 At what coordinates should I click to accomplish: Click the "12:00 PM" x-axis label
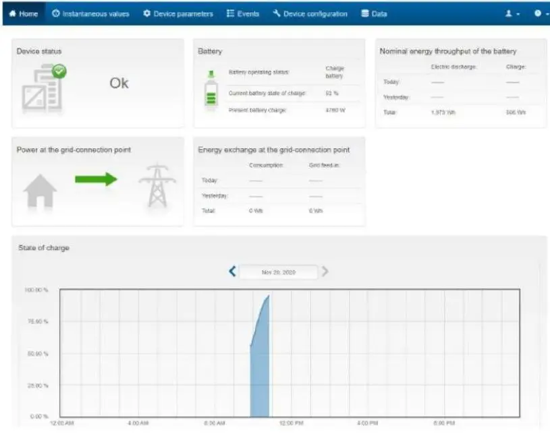(291, 423)
